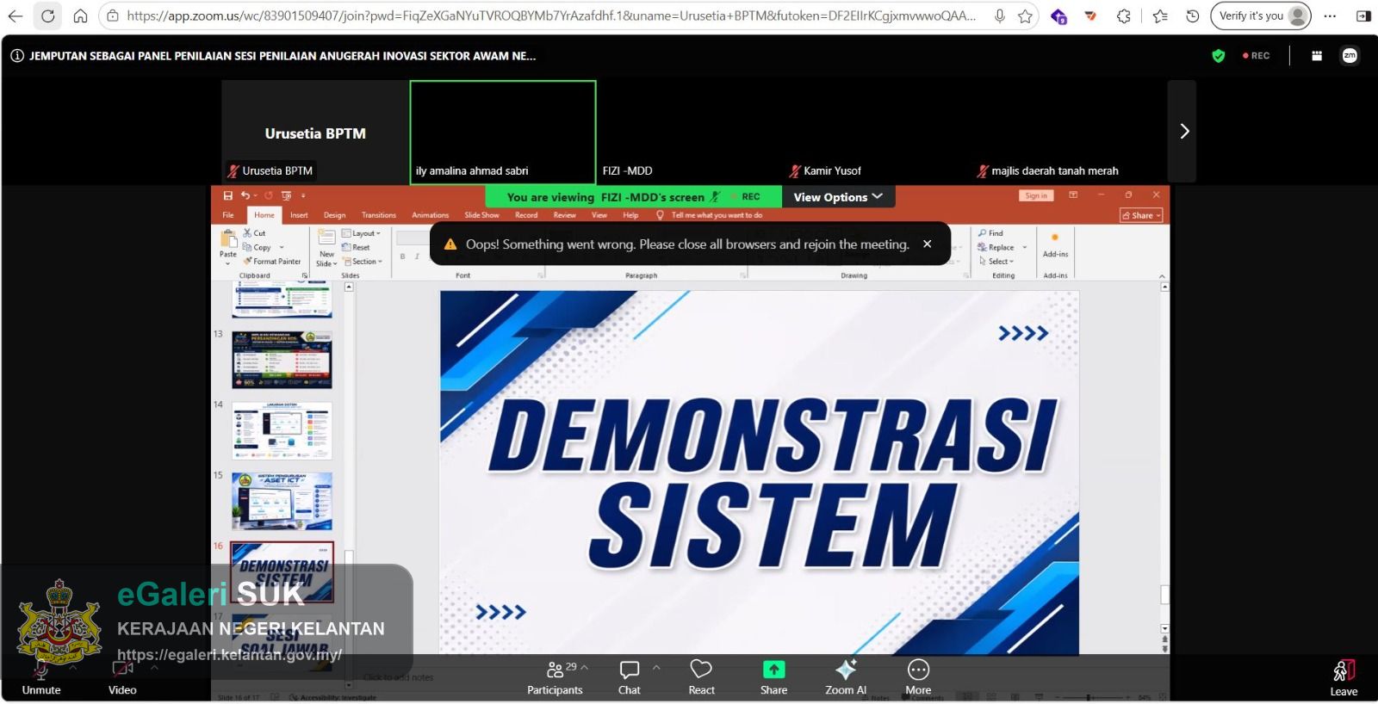Click the green Share screen icon
Screen dimensions: 1378x704
click(773, 670)
